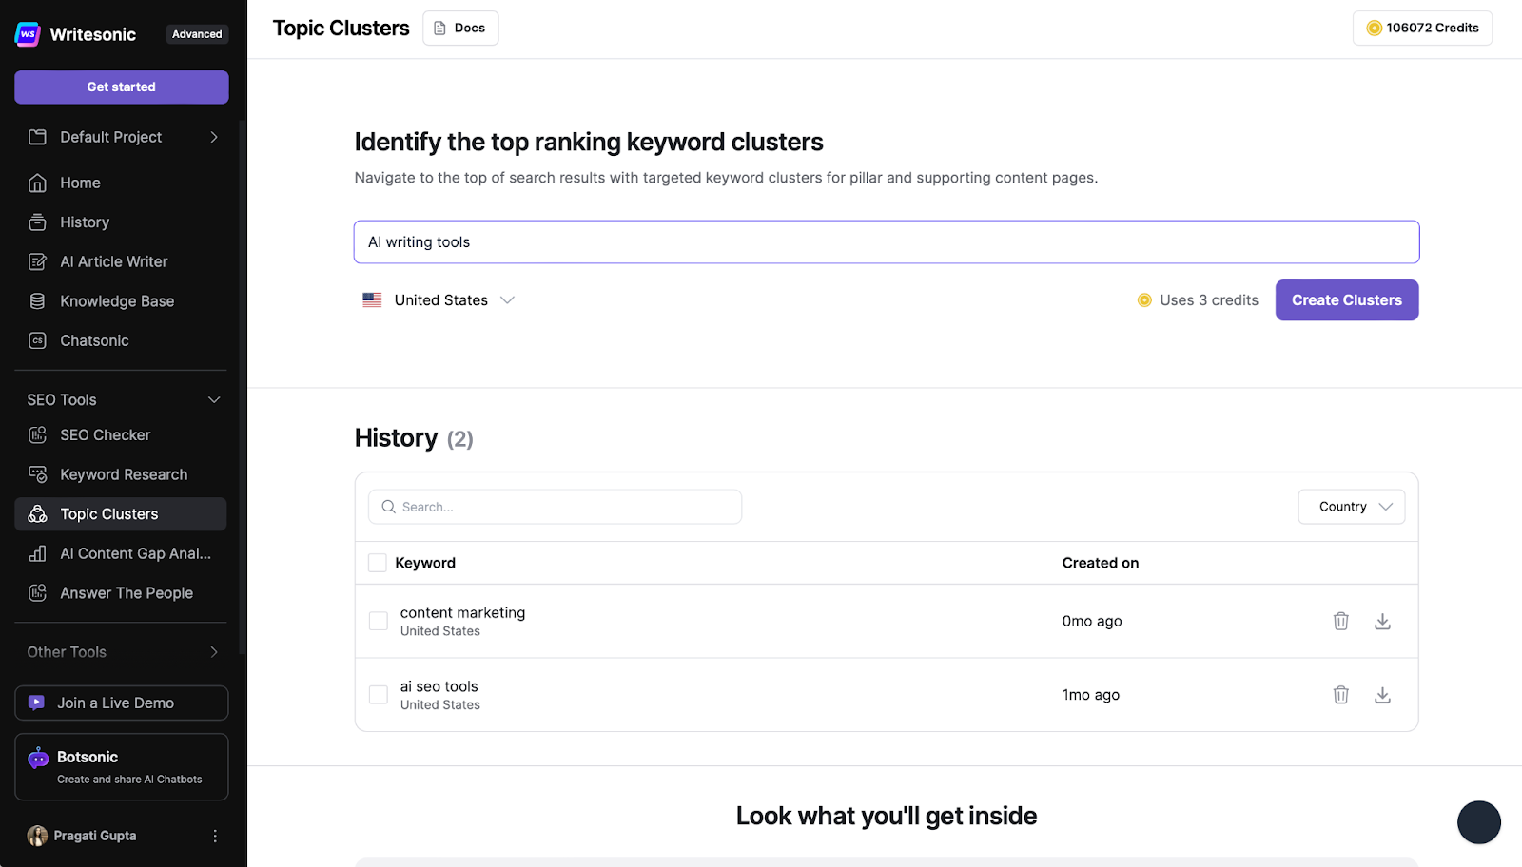Click the History stack icon
This screenshot has height=867, width=1522.
(38, 222)
